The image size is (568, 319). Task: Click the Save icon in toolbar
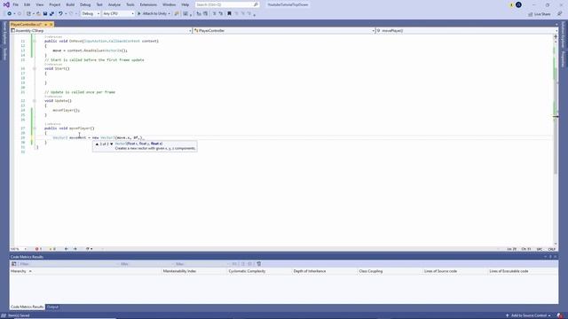pyautogui.click(x=45, y=14)
